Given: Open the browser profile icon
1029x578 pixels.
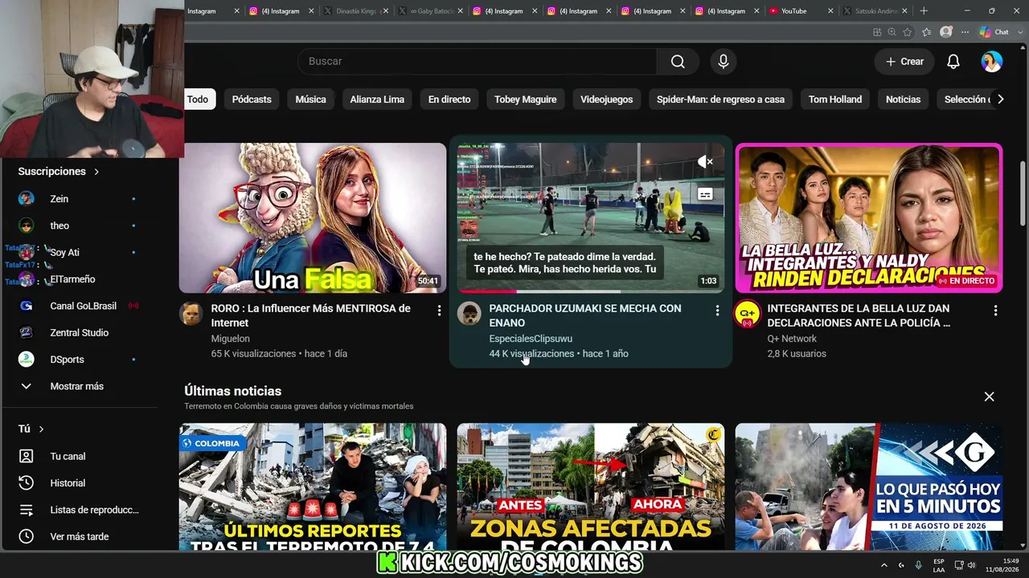Looking at the screenshot, I should click(x=946, y=32).
